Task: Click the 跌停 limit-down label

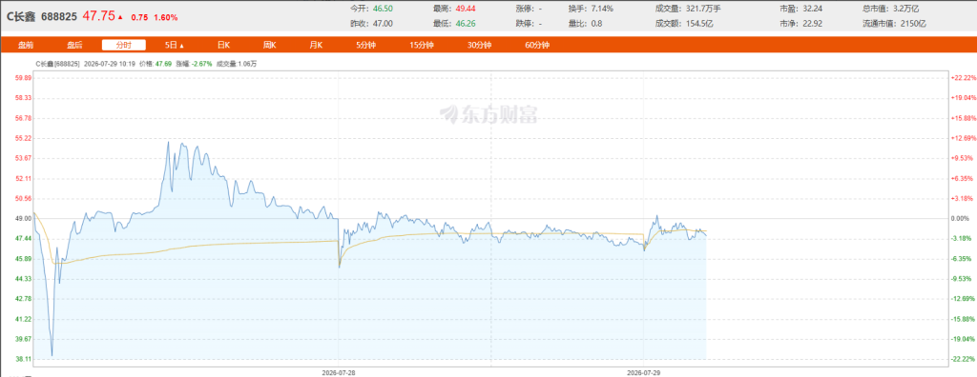Action: [x=524, y=23]
